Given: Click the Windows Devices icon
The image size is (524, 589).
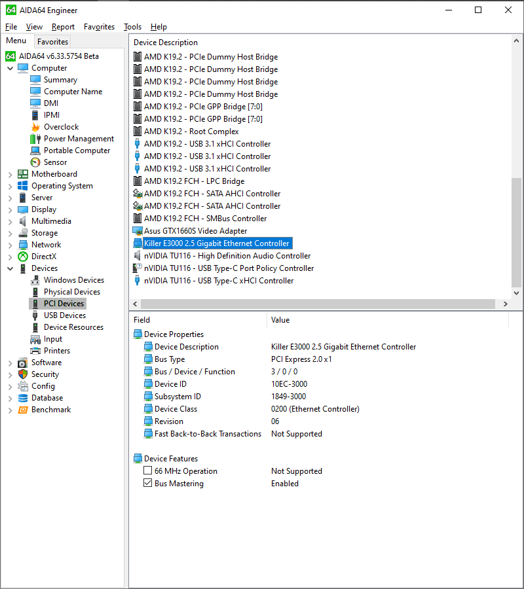Looking at the screenshot, I should tap(35, 280).
